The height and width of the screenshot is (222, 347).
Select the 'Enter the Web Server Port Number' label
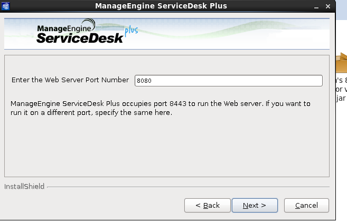(70, 80)
